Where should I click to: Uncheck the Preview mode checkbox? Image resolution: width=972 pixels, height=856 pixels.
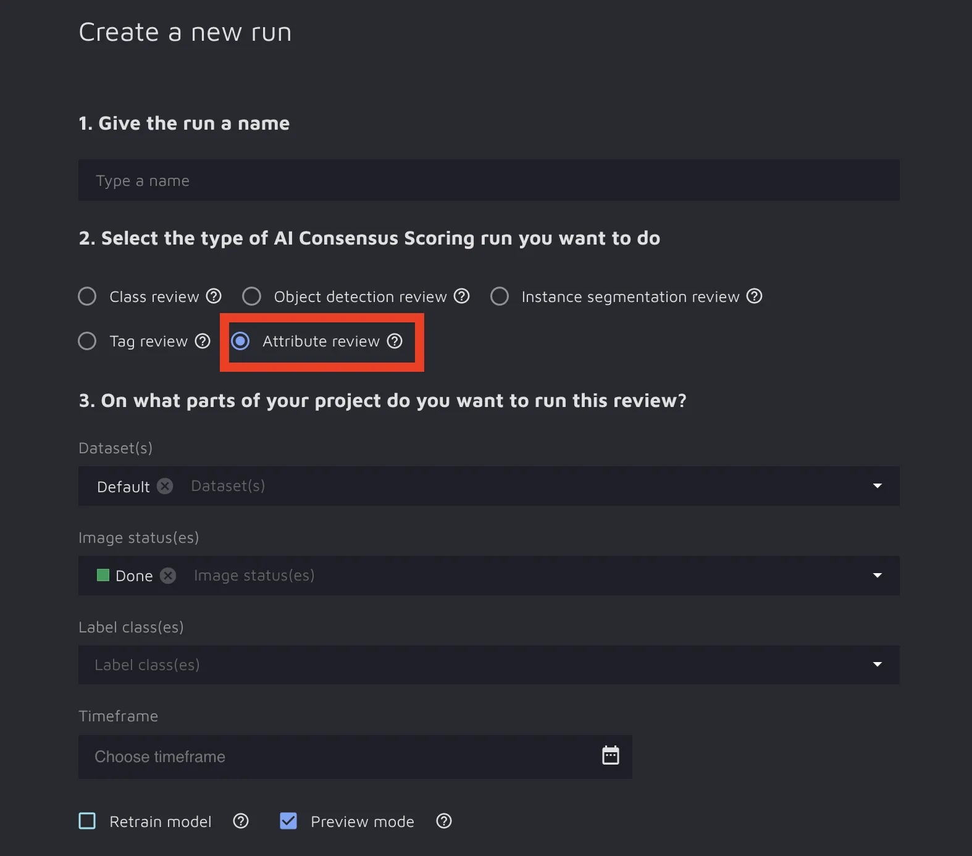click(x=288, y=821)
